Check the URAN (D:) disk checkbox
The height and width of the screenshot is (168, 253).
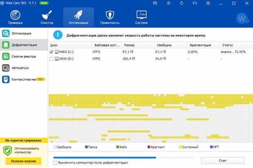pyautogui.click(x=51, y=59)
